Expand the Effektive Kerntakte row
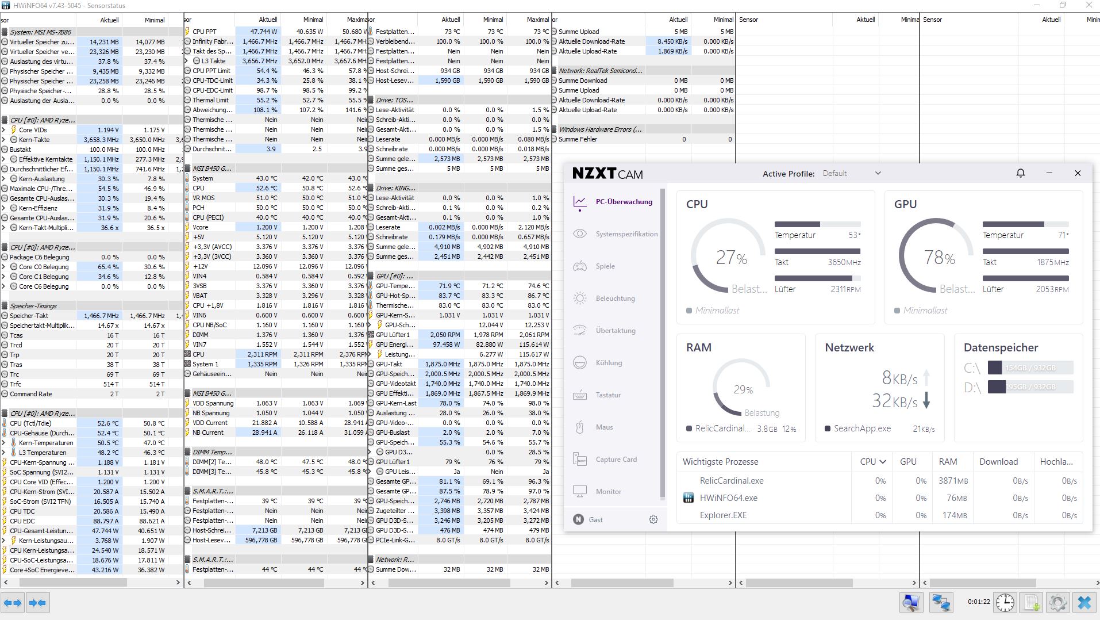Screen dimensions: 1100x620 [x=3, y=159]
